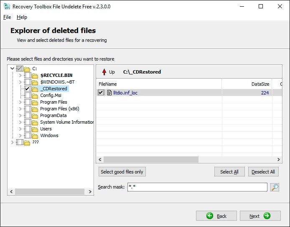This screenshot has height=227, width=290.
Task: Sort by the DataSize column header
Action: point(247,84)
